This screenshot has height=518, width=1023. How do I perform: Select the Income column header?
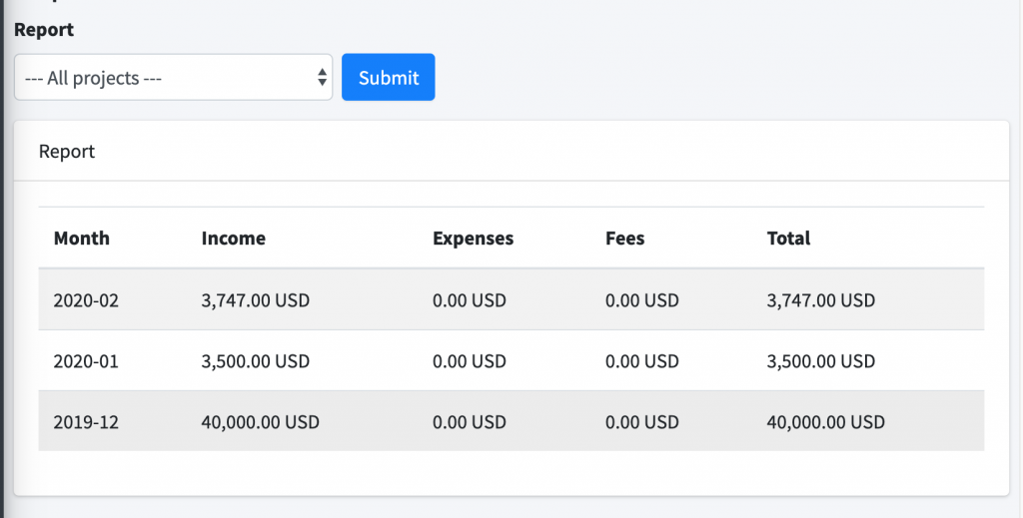point(234,239)
